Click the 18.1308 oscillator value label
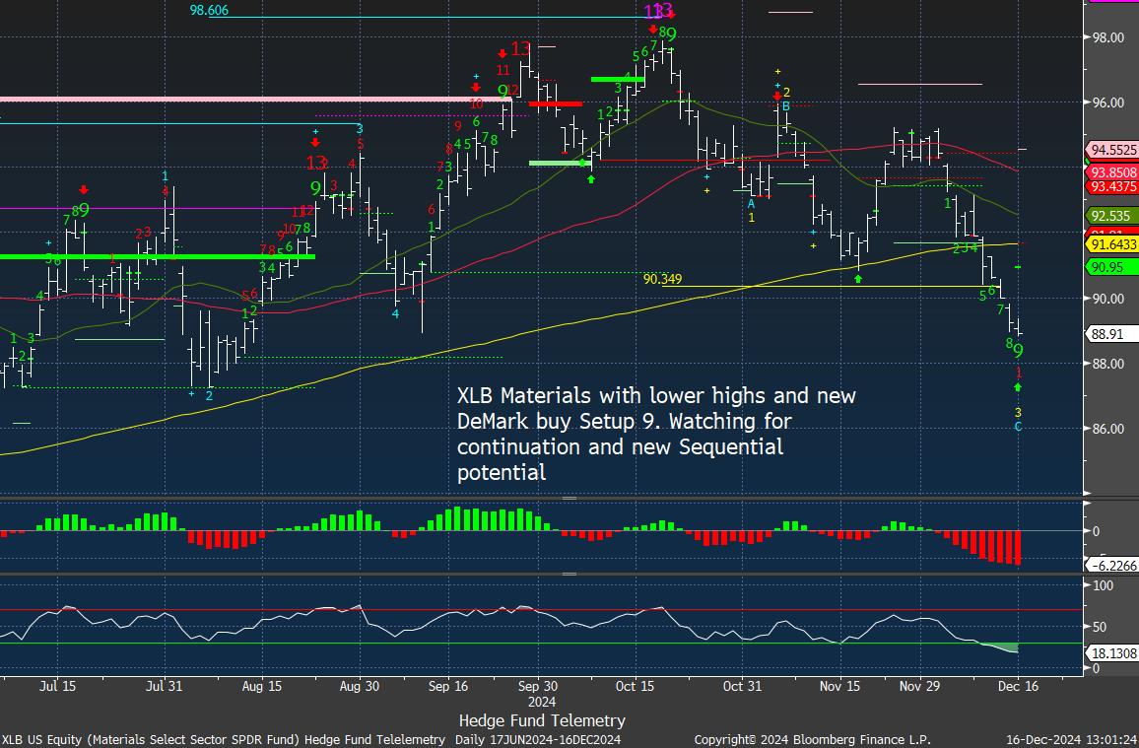Viewport: 1139px width, 748px height. 1111,653
